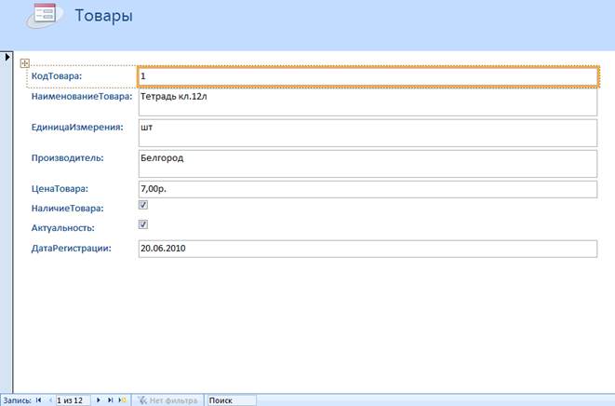The height and width of the screenshot is (406, 615).
Task: Click the Поиск search box
Action: pyautogui.click(x=232, y=400)
